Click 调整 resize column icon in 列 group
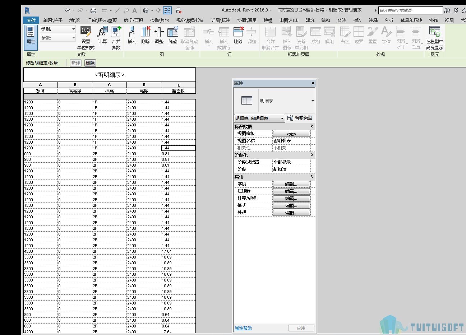 pyautogui.click(x=159, y=35)
